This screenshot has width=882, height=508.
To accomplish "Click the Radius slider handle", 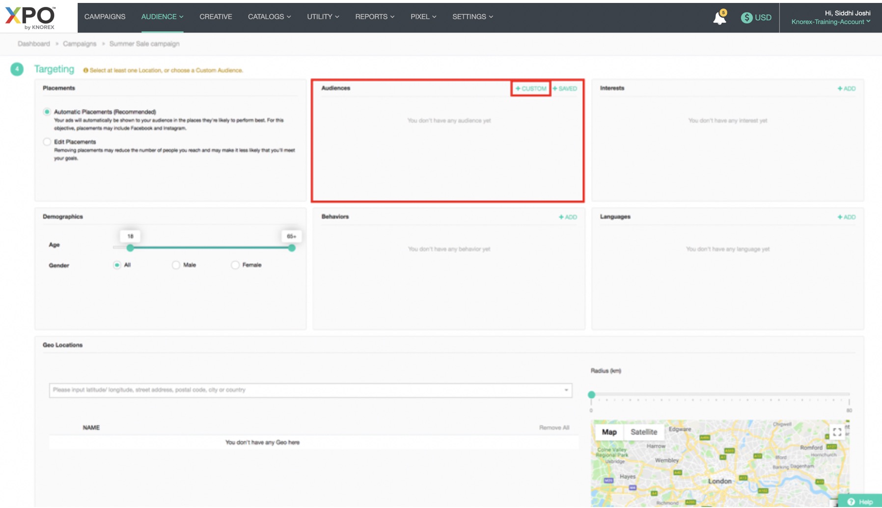I will (591, 395).
